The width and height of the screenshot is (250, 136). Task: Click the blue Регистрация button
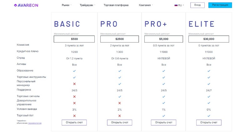point(220,5)
